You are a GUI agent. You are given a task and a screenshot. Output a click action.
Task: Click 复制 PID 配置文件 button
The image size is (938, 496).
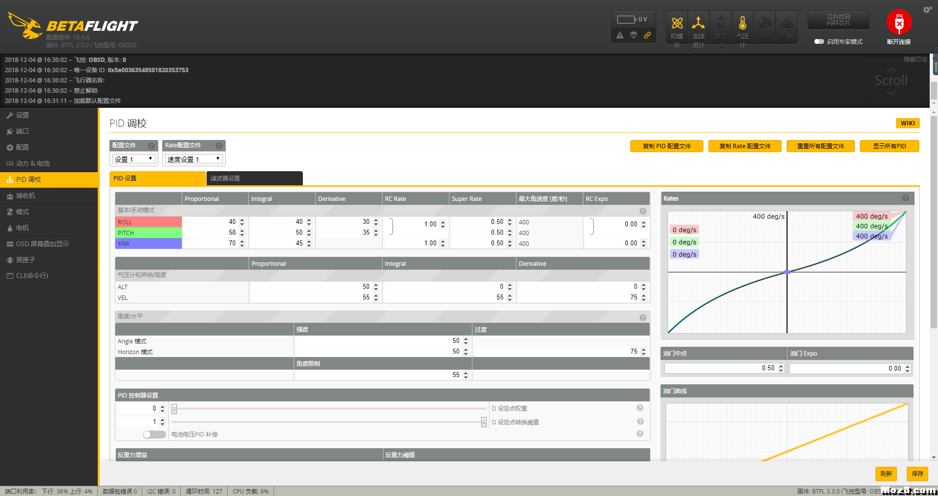[666, 146]
